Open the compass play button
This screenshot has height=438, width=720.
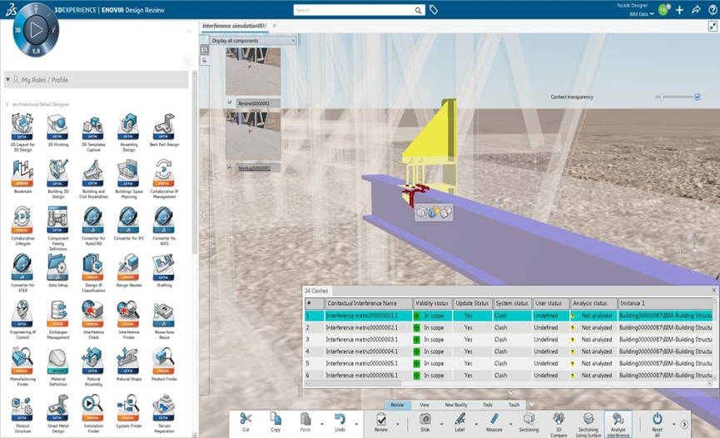36,30
